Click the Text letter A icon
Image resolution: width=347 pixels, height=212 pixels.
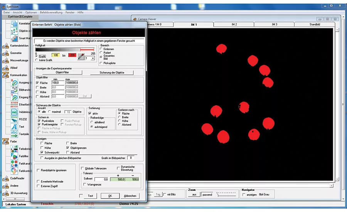tap(14, 126)
